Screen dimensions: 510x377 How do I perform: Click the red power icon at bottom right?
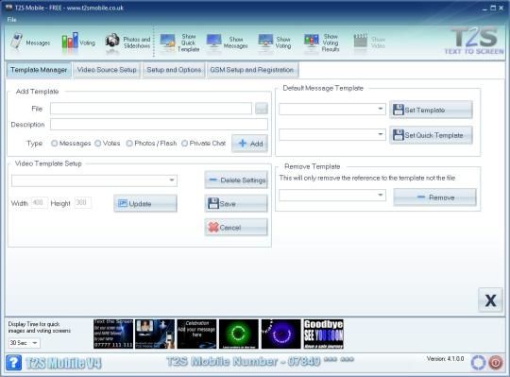496,363
